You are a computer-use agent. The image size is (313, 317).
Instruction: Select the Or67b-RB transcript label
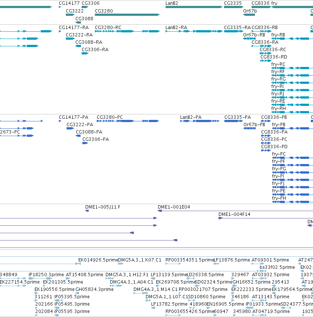pyautogui.click(x=254, y=35)
